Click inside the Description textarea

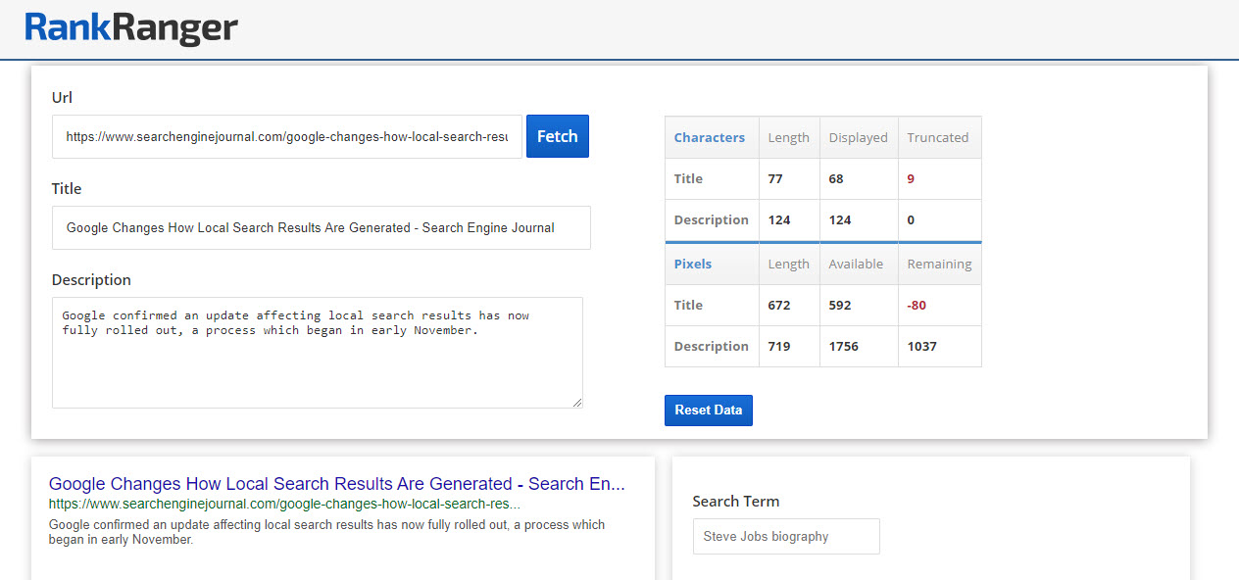[x=317, y=362]
